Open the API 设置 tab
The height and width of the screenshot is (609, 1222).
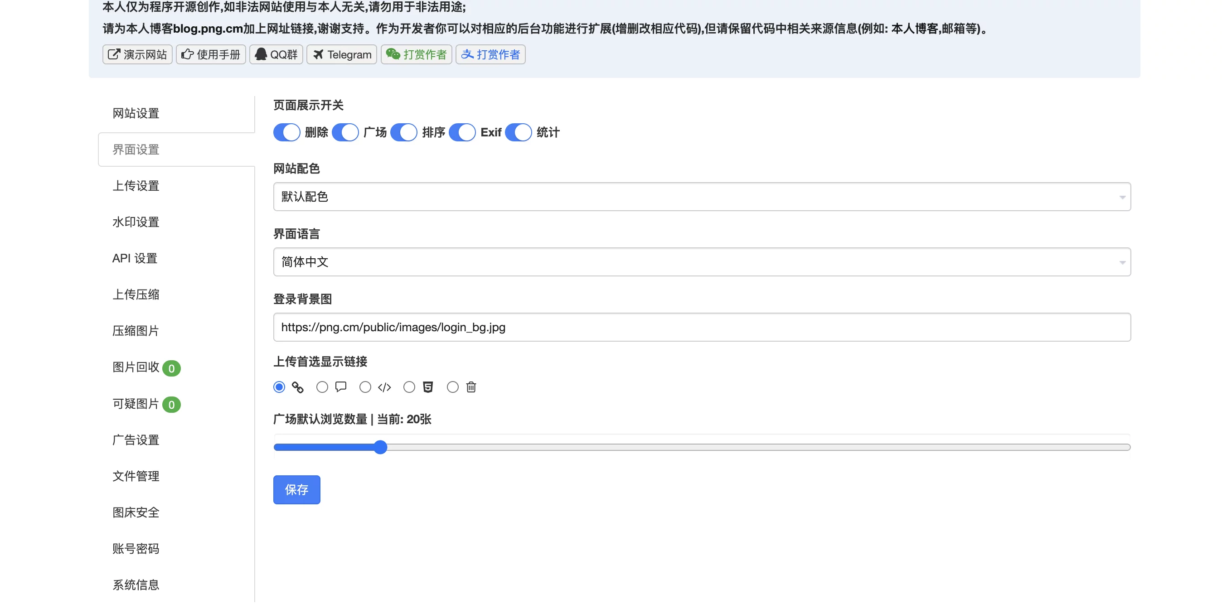[176, 258]
